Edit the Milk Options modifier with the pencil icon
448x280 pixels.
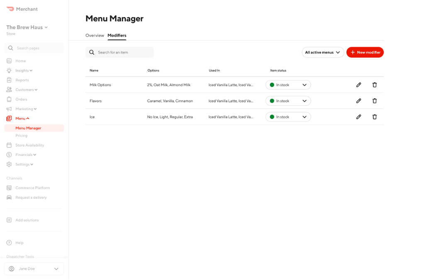tap(358, 85)
